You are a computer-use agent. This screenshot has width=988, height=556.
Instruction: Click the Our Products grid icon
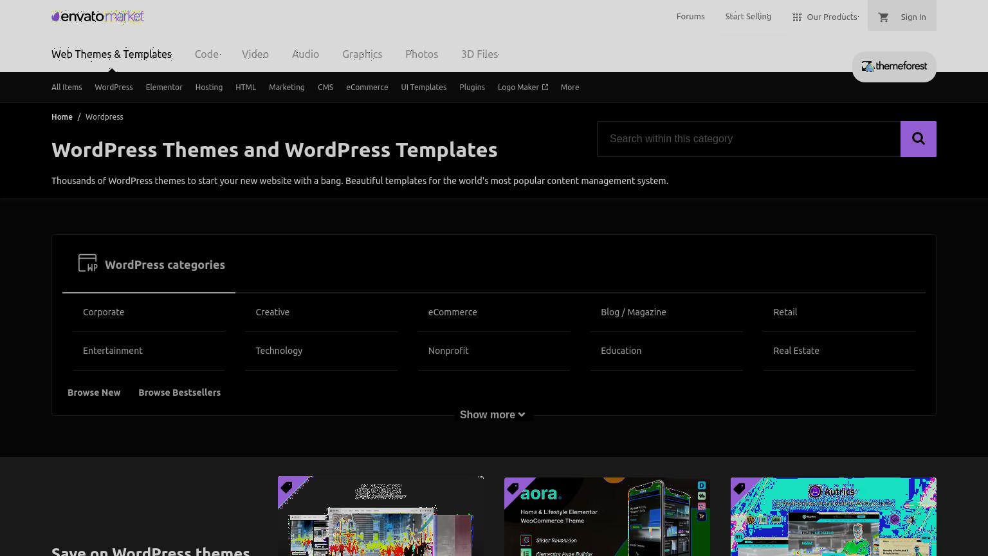[797, 17]
